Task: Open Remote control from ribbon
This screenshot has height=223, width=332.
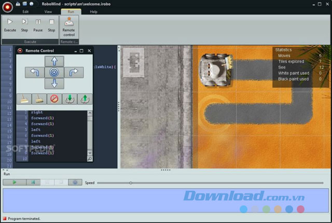Action: coord(68,25)
